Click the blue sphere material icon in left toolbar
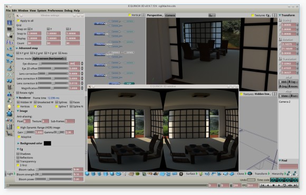 (x=9, y=113)
